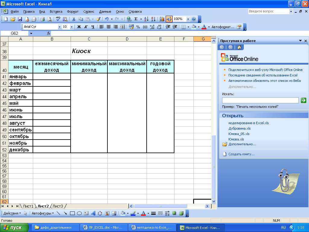Open the Автофигуры menu dropdown

click(x=43, y=213)
